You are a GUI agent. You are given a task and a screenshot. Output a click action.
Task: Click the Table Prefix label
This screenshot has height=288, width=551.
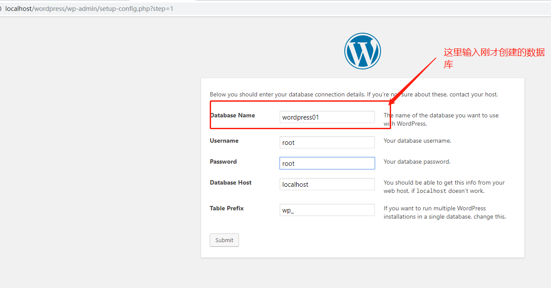click(227, 208)
